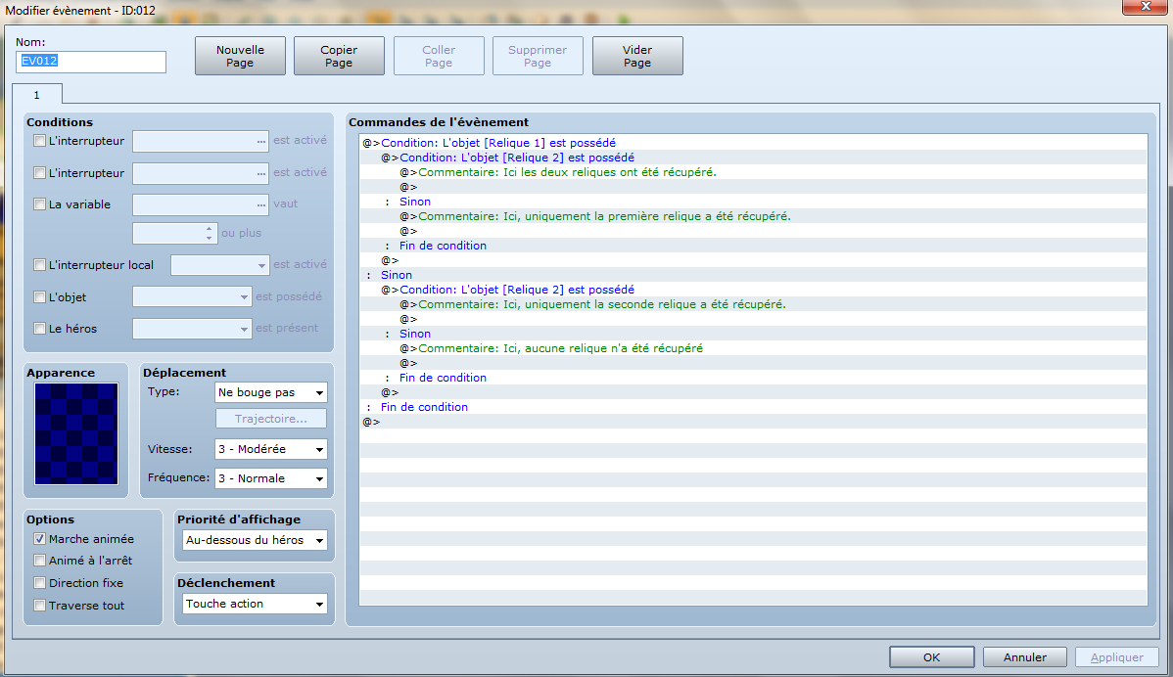The width and height of the screenshot is (1173, 677).
Task: Open the Priorité d'affichage dropdown
Action: point(256,540)
